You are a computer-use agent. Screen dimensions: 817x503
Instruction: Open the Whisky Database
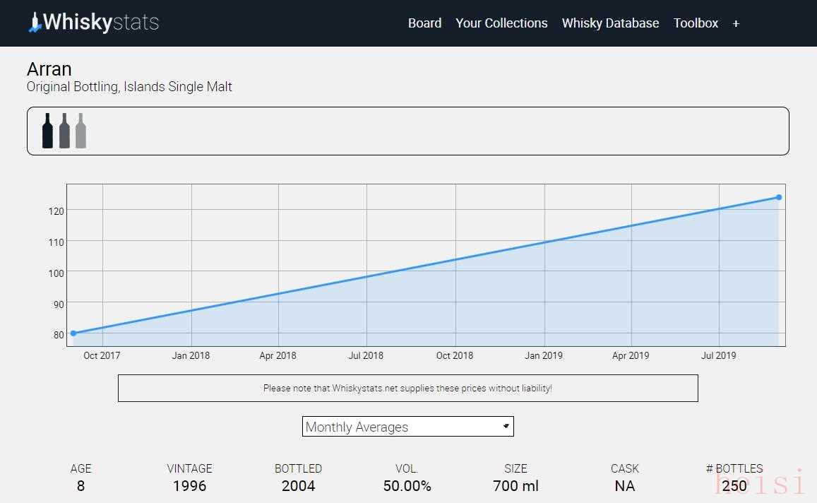coord(610,23)
